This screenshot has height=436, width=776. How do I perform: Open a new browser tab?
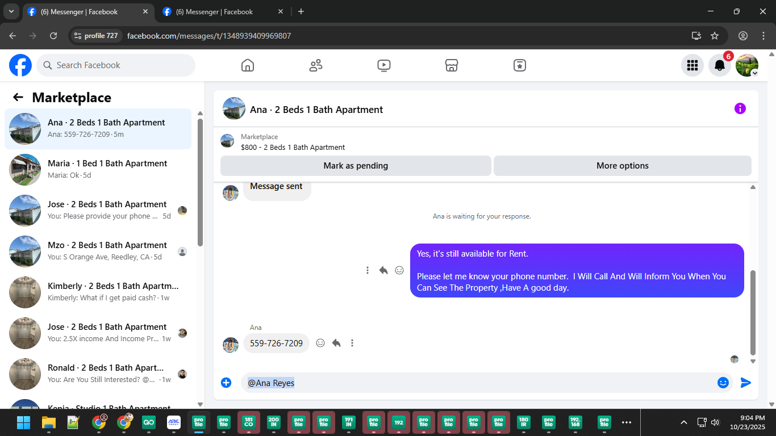pos(301,11)
